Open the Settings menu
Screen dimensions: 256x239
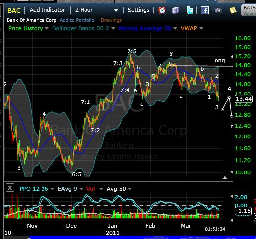(138, 10)
